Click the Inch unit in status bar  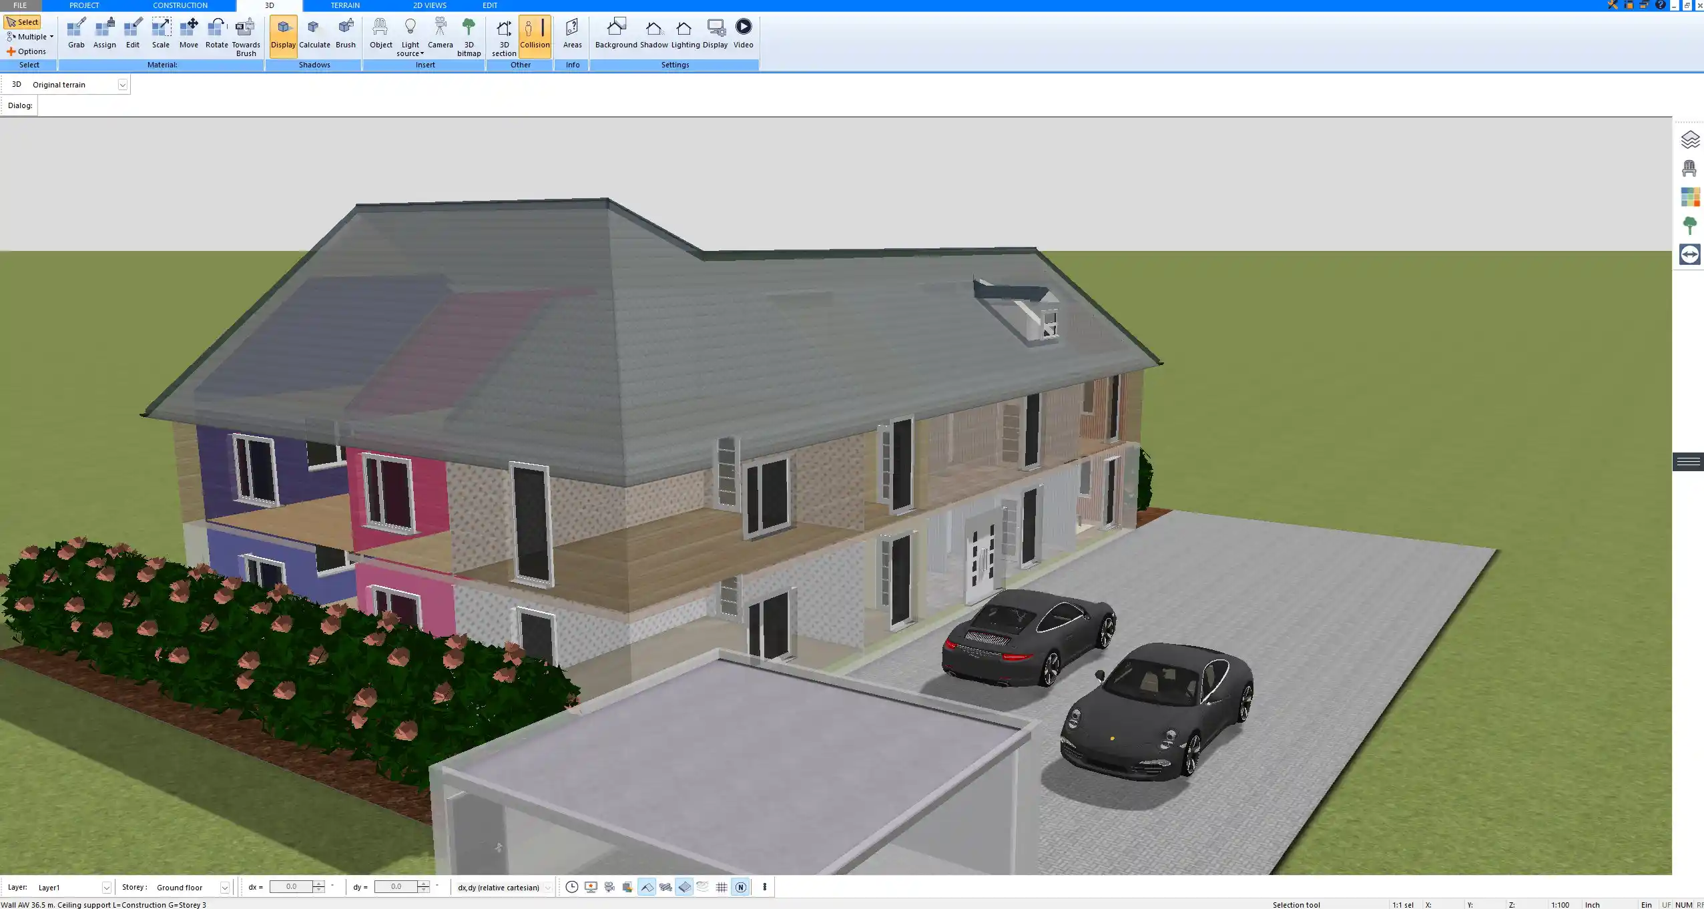point(1593,905)
